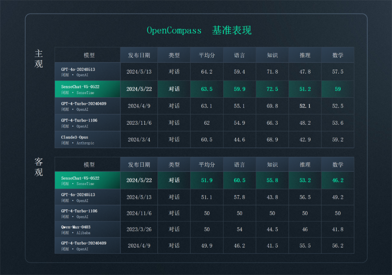Click the title "OpenCompass 基准表现"

(x=199, y=30)
